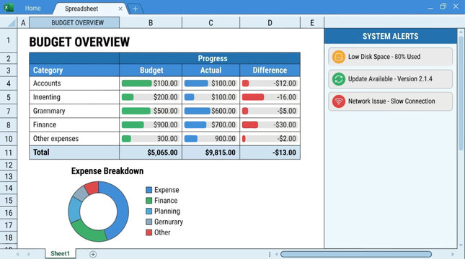Click the SYSTEM ALERTS panel header
The image size is (465, 259).
click(390, 36)
